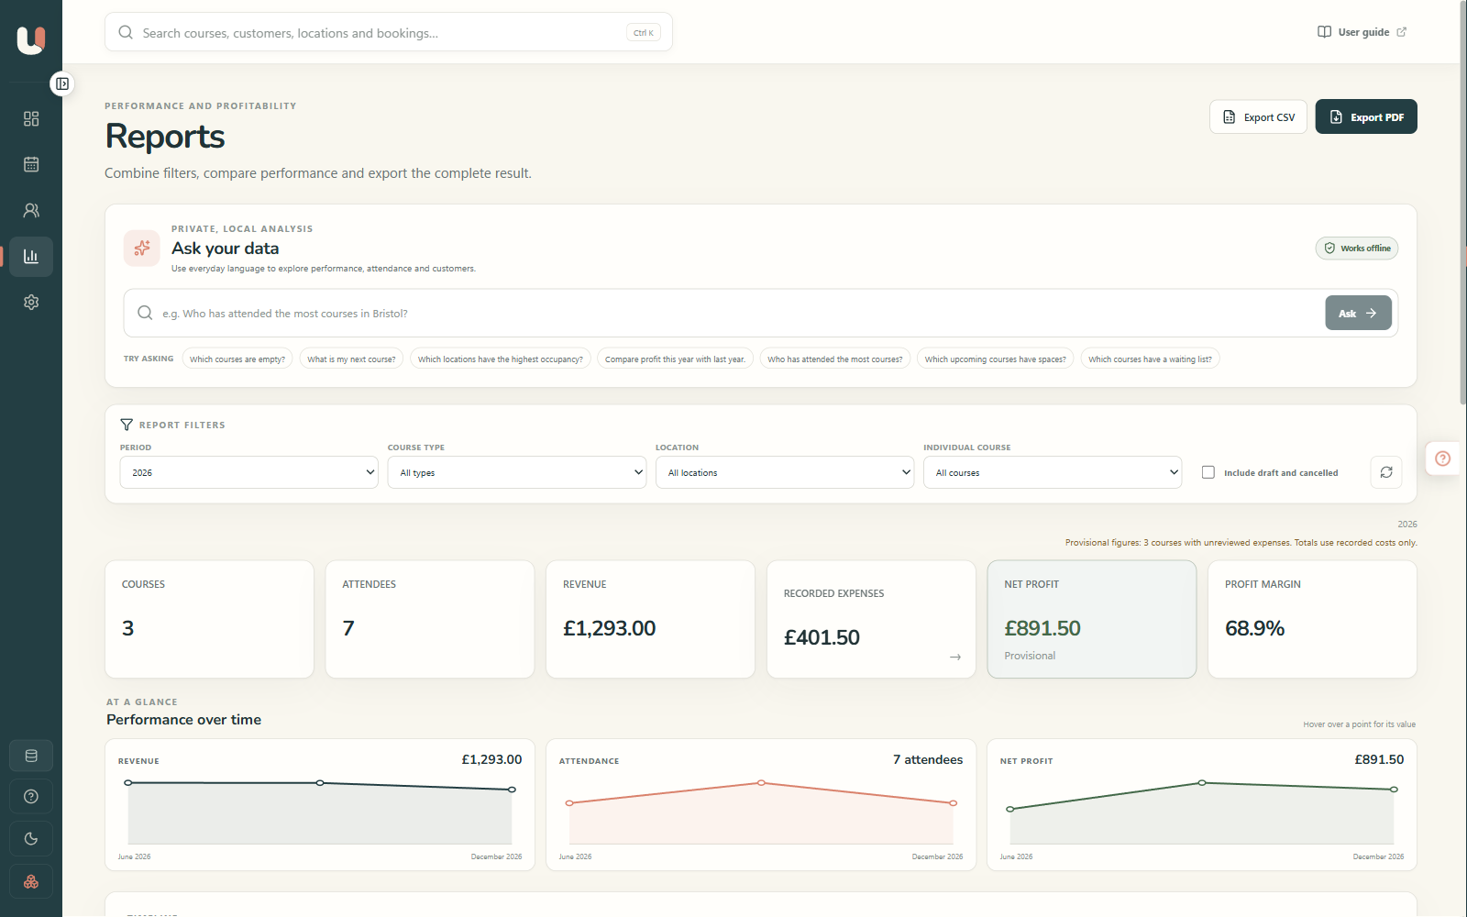The width and height of the screenshot is (1467, 917).
Task: Click the Ask button
Action: click(x=1358, y=313)
